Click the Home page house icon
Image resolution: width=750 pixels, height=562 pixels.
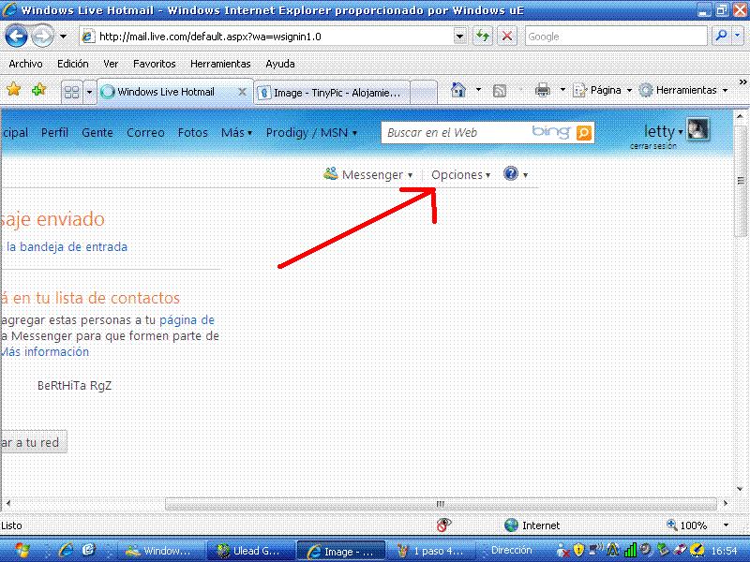[458, 90]
